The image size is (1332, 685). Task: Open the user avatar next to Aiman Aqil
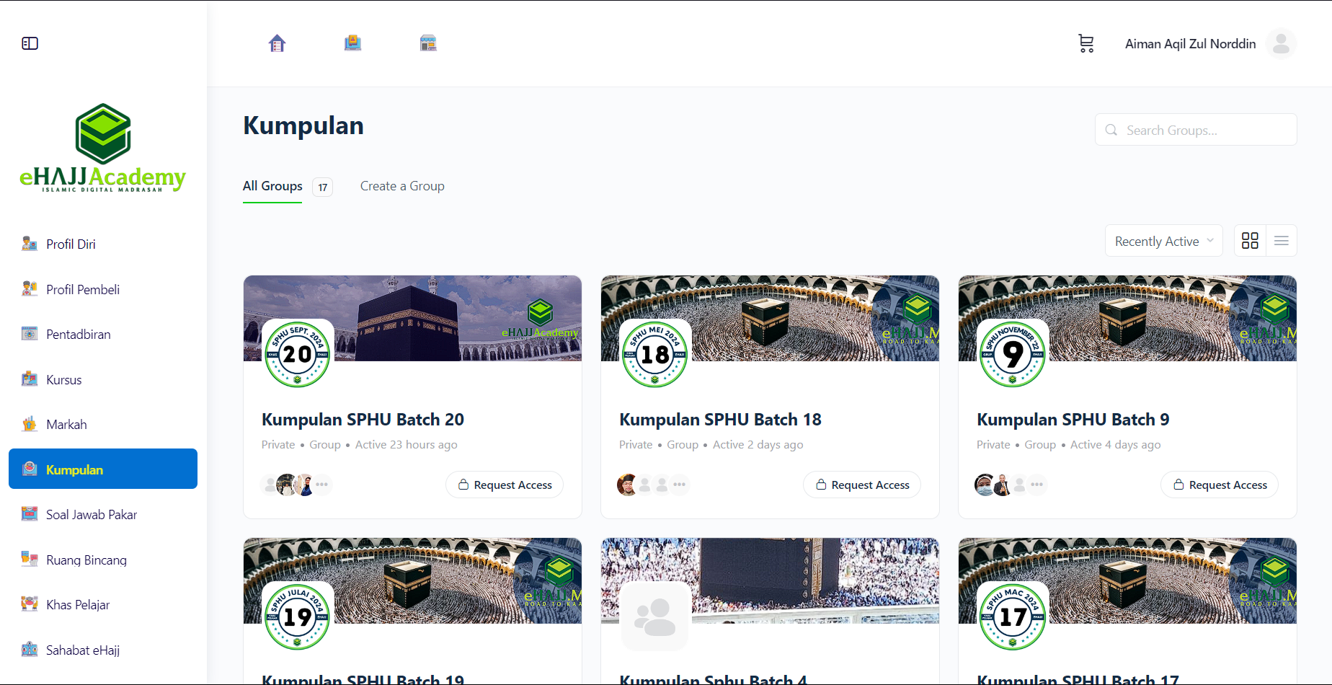[1281, 43]
